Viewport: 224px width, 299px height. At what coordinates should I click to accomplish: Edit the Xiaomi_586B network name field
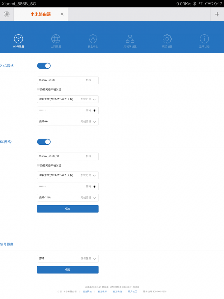[68, 80]
